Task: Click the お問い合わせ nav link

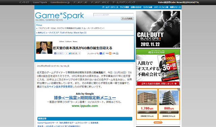Action: click(x=136, y=7)
